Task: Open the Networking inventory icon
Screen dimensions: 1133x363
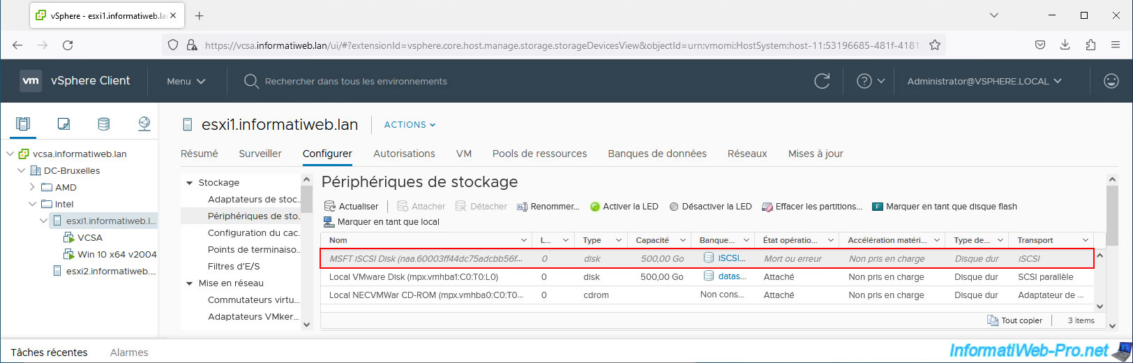Action: [144, 124]
